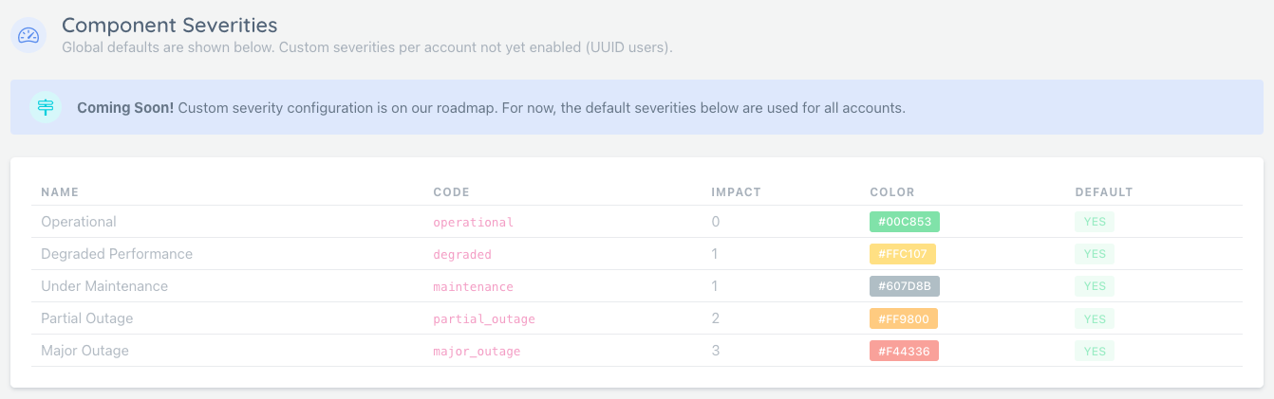Click the YES badge for Operational
The image size is (1274, 399).
coord(1095,222)
